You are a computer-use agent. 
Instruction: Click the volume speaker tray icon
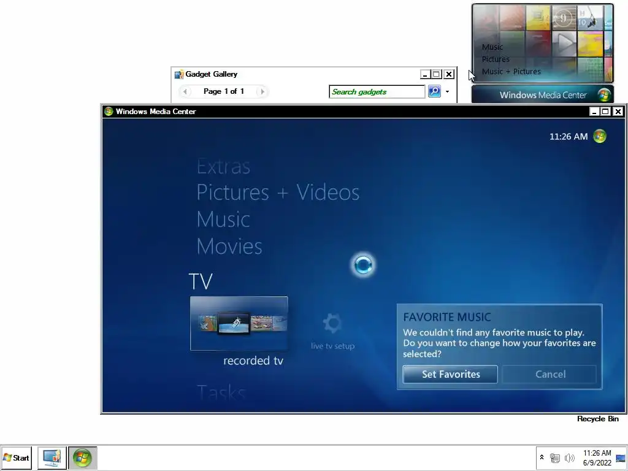[569, 458]
